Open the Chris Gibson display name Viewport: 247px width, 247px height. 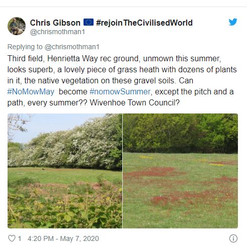tap(55, 23)
